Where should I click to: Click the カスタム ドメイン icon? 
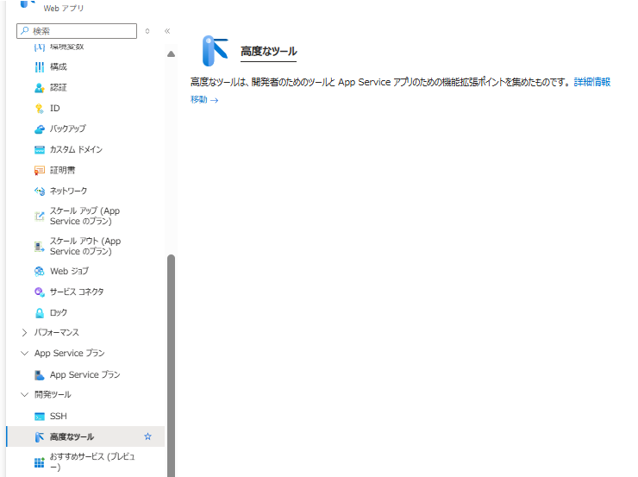[x=40, y=150]
